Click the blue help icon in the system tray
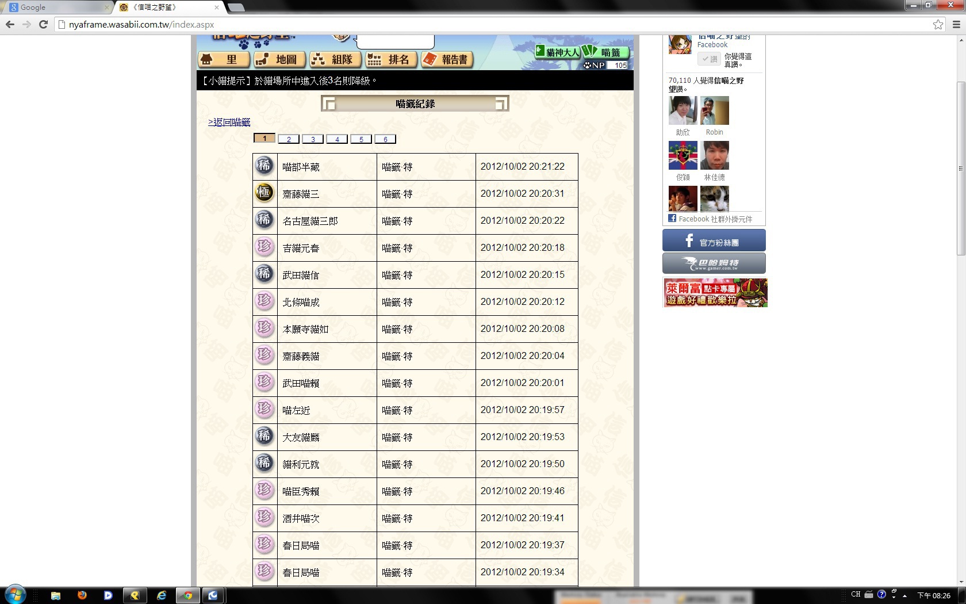966x604 pixels. tap(881, 594)
